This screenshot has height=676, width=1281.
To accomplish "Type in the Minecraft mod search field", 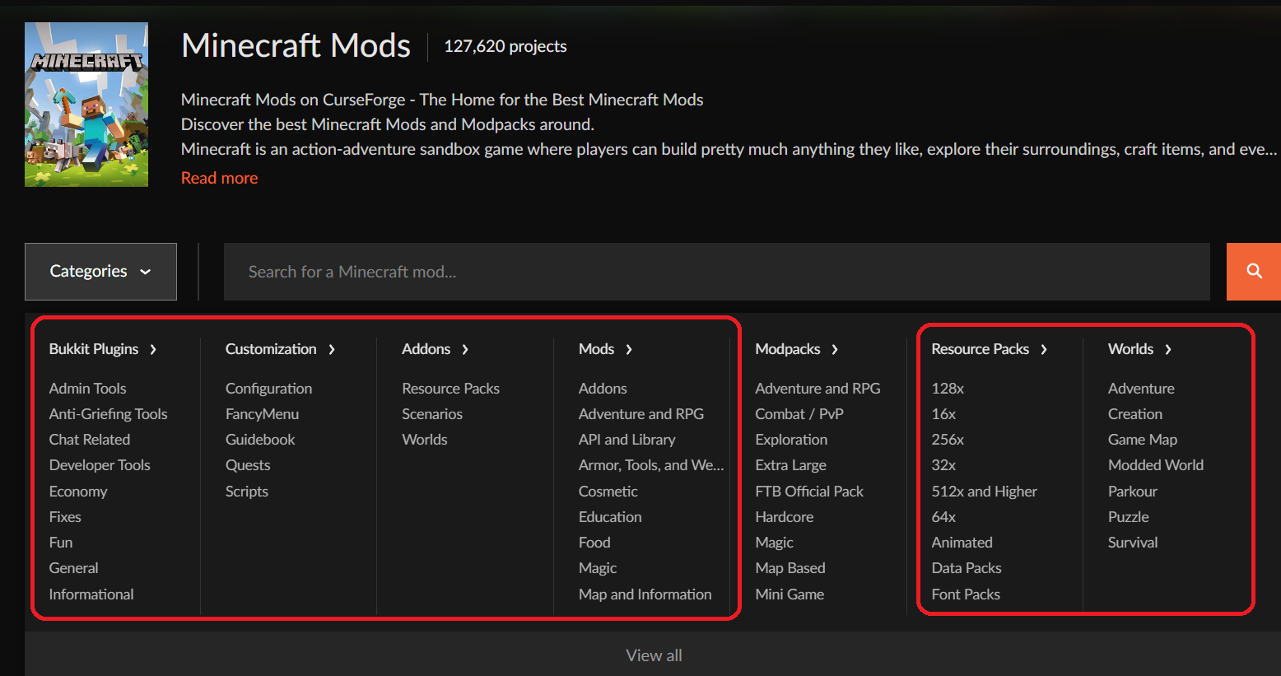I will pyautogui.click(x=716, y=271).
